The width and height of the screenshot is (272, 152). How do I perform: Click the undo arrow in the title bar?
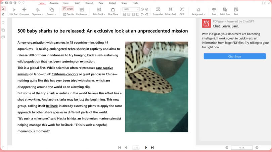pos(19,3)
